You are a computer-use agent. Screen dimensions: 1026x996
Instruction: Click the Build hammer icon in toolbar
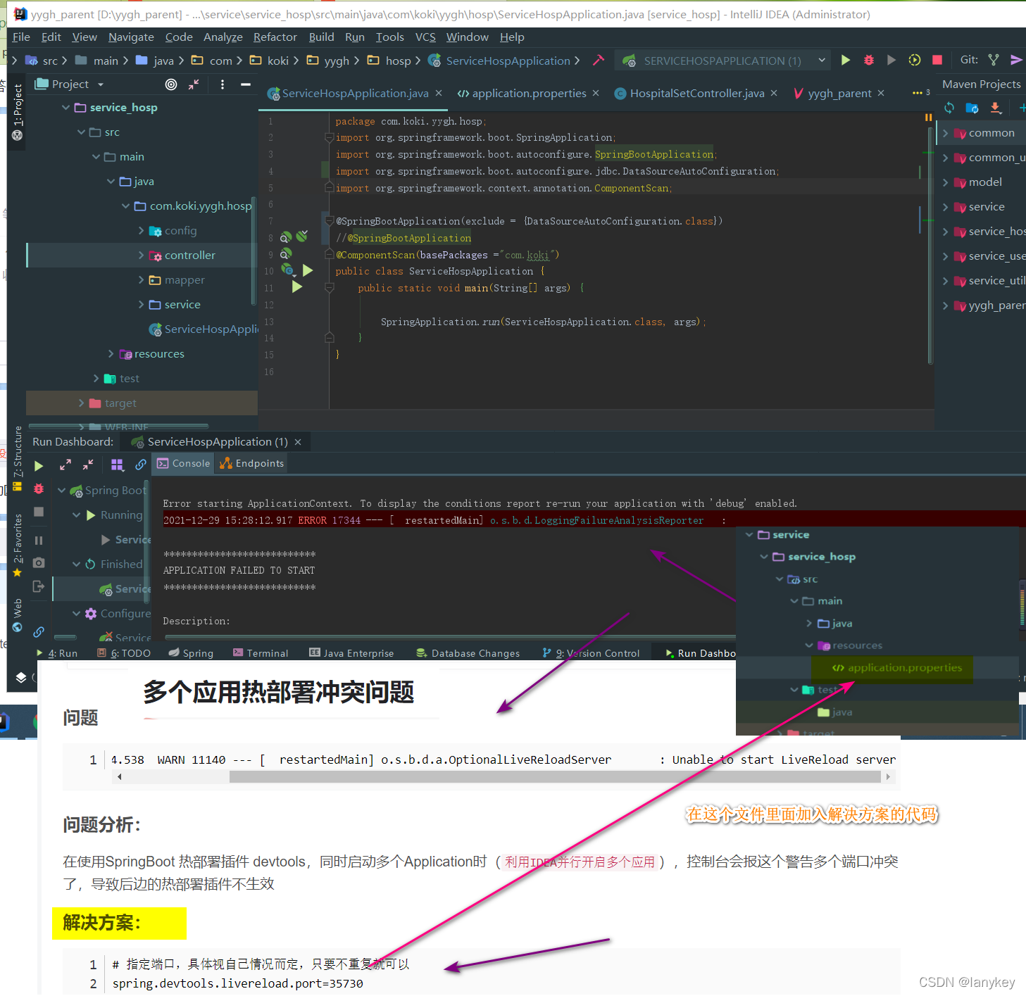coord(599,61)
